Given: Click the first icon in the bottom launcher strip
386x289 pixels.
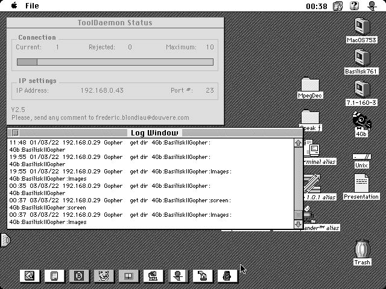Looking at the screenshot, I should coord(30,276).
